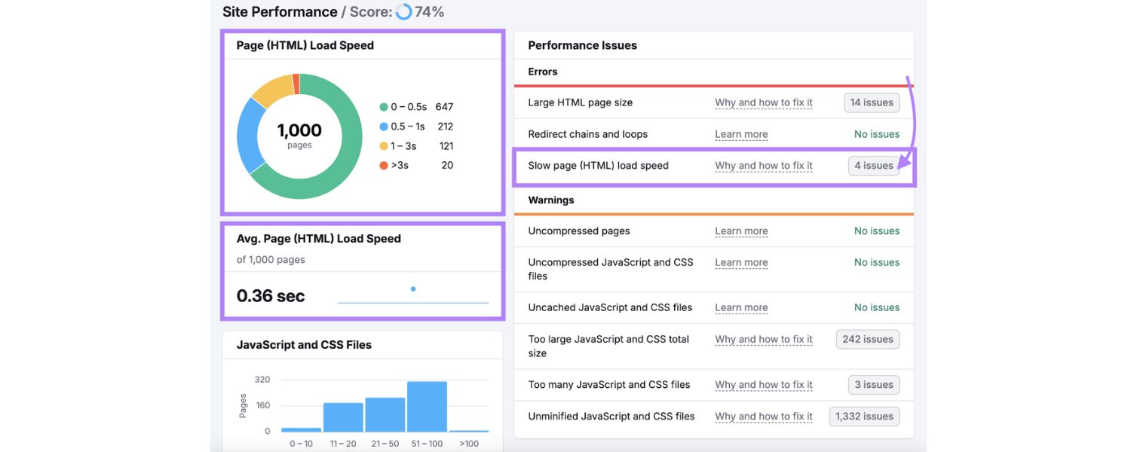1131x452 pixels.
Task: Open the fix-it link for Large HTML page size
Action: pyautogui.click(x=764, y=102)
